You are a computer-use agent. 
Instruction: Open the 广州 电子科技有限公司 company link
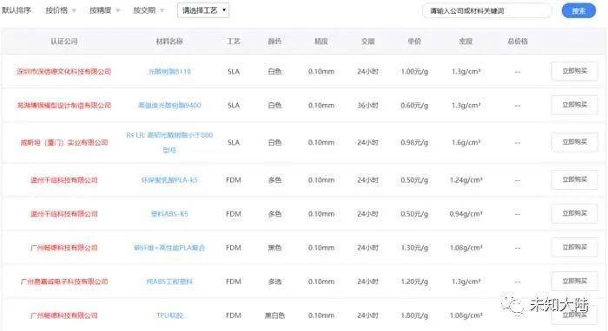pos(64,282)
